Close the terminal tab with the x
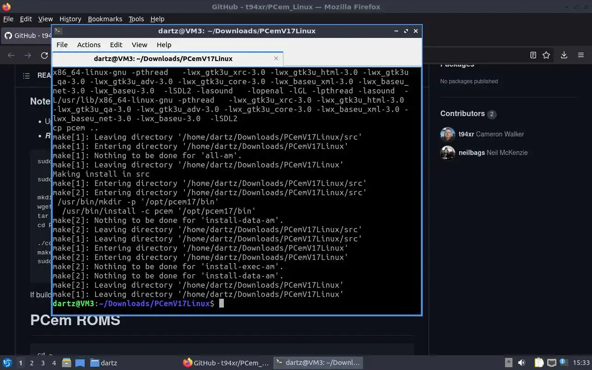This screenshot has height=370, width=592. point(276,58)
